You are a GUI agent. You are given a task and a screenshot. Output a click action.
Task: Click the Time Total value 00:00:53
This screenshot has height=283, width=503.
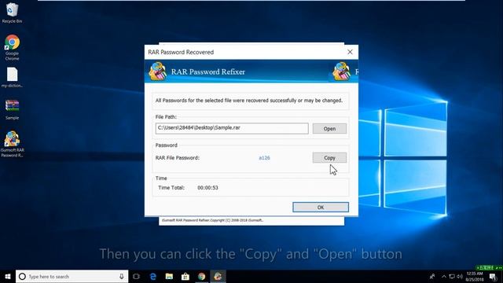(x=207, y=188)
